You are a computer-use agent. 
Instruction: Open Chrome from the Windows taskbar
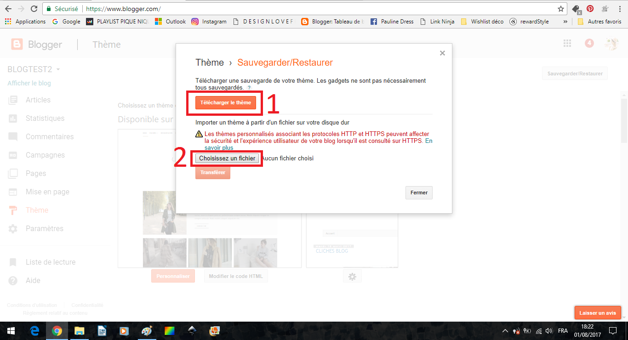[57, 331]
